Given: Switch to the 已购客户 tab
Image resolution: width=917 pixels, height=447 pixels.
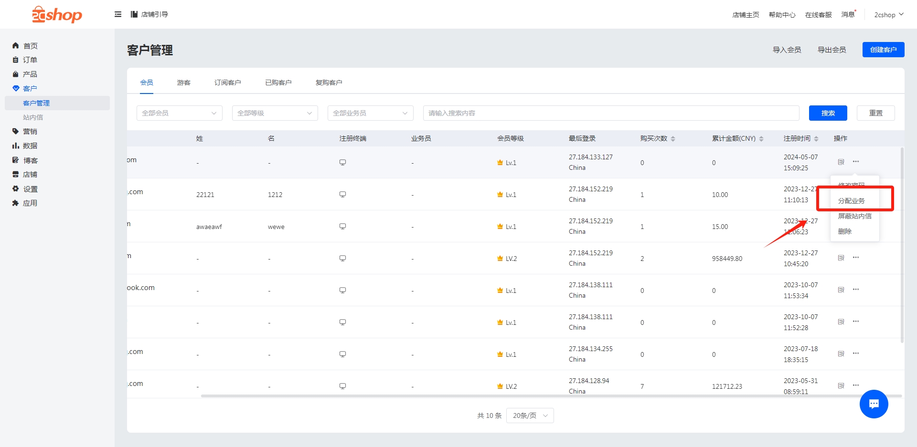Looking at the screenshot, I should tap(278, 83).
